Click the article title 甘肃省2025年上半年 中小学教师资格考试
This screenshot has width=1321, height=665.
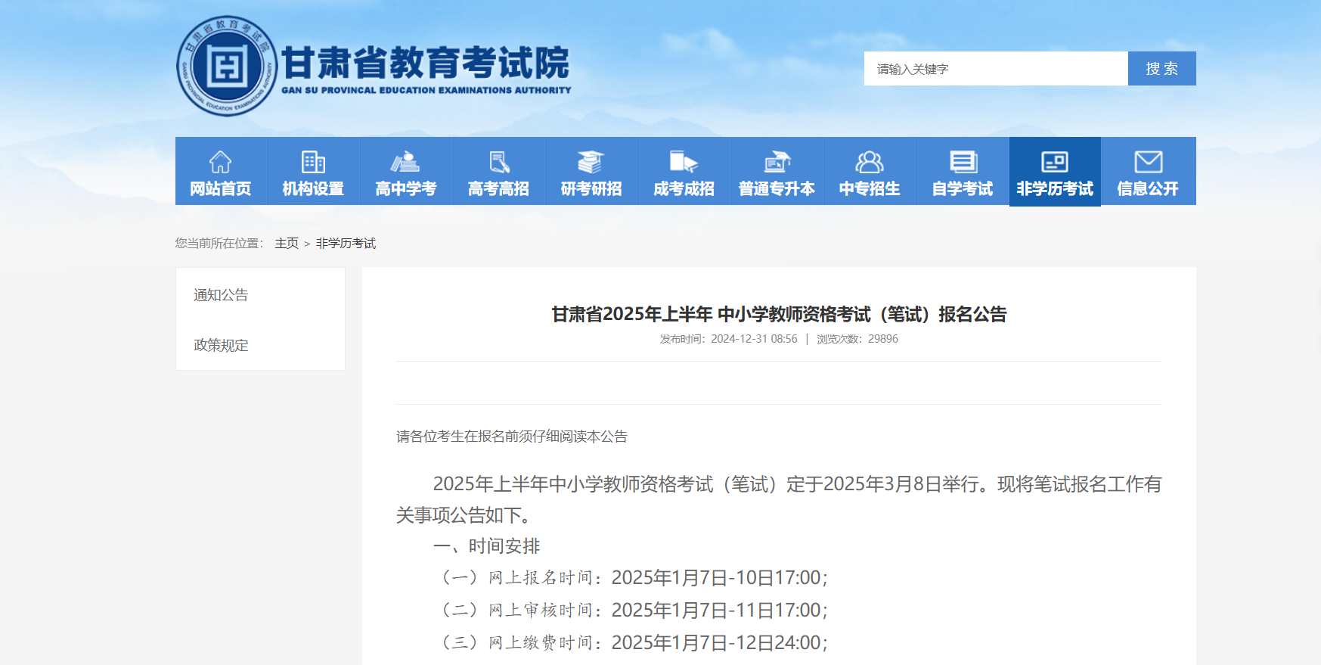779,314
